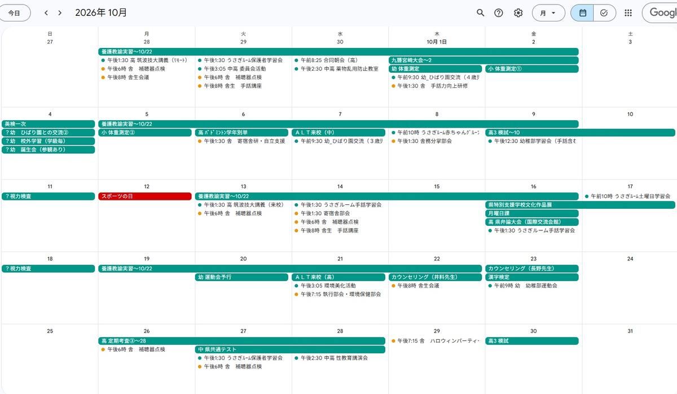The height and width of the screenshot is (394, 677).
Task: Open the 九曹宮崎大会〜2 event
Action: [483, 60]
